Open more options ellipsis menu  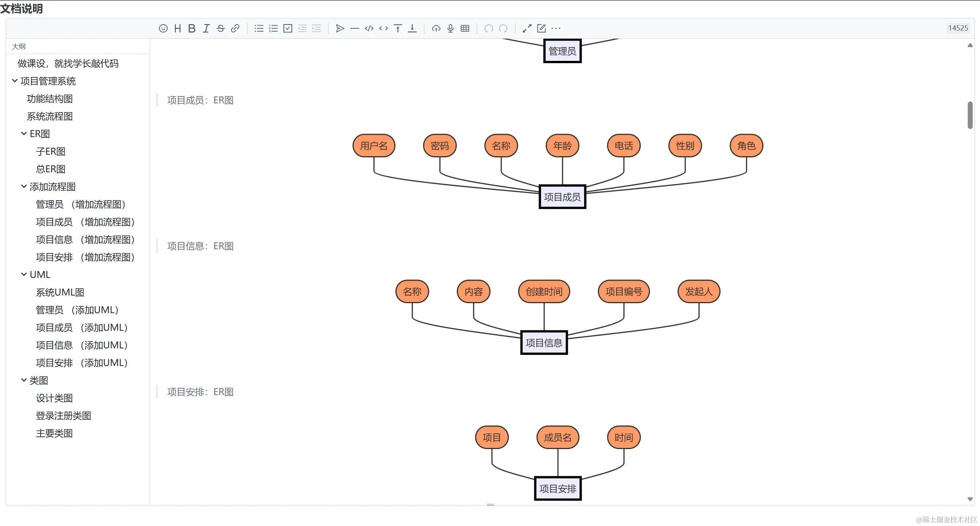tap(556, 28)
